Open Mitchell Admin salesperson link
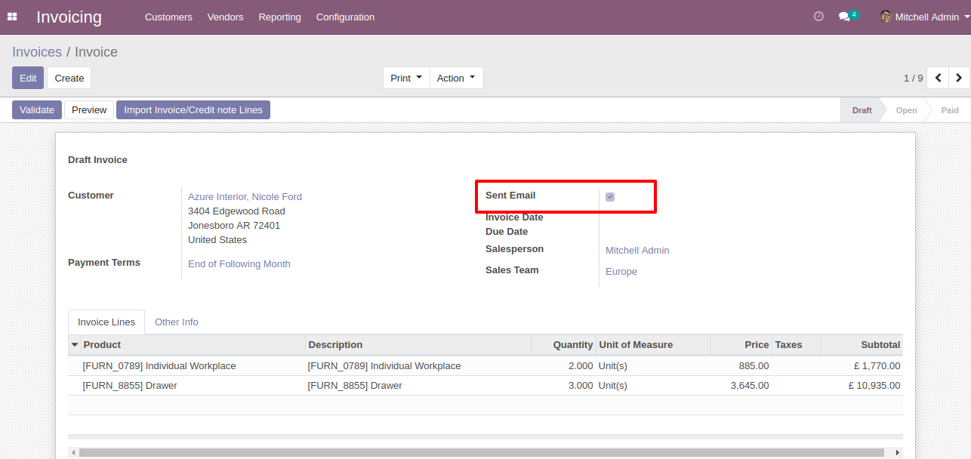Viewport: 971px width, 459px height. [x=637, y=250]
